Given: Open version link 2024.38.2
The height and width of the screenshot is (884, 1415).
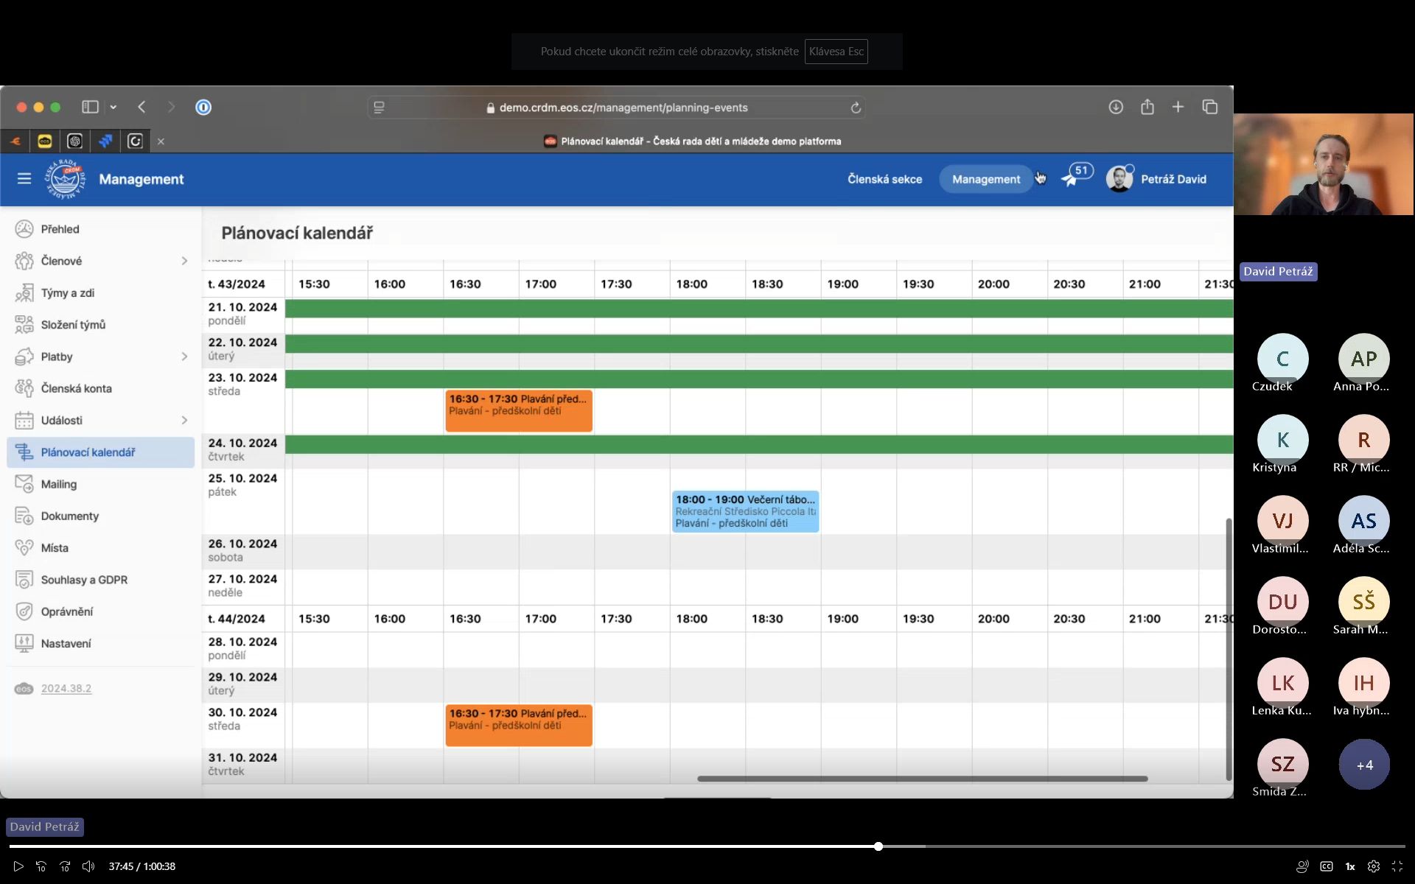Looking at the screenshot, I should (66, 688).
